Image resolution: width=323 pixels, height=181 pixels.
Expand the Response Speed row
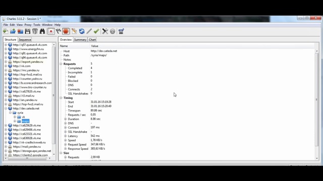tap(66, 149)
